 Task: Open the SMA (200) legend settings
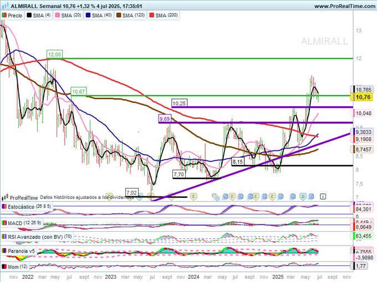pos(164,15)
